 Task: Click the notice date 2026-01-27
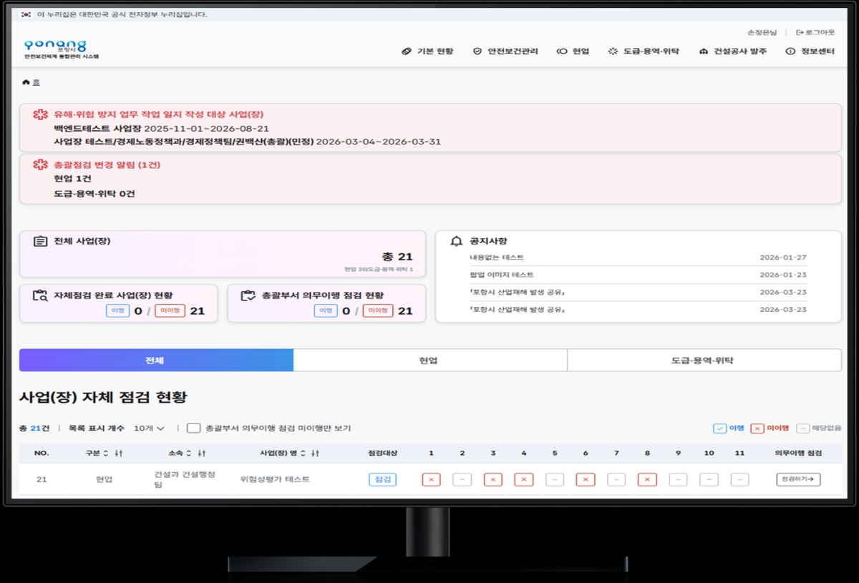coord(783,258)
